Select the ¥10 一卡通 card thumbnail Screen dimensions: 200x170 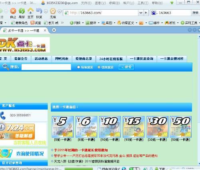click(x=110, y=127)
